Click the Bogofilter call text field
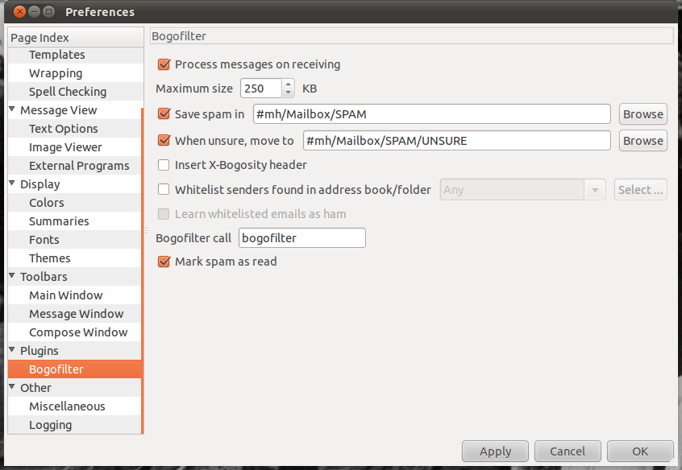 302,238
